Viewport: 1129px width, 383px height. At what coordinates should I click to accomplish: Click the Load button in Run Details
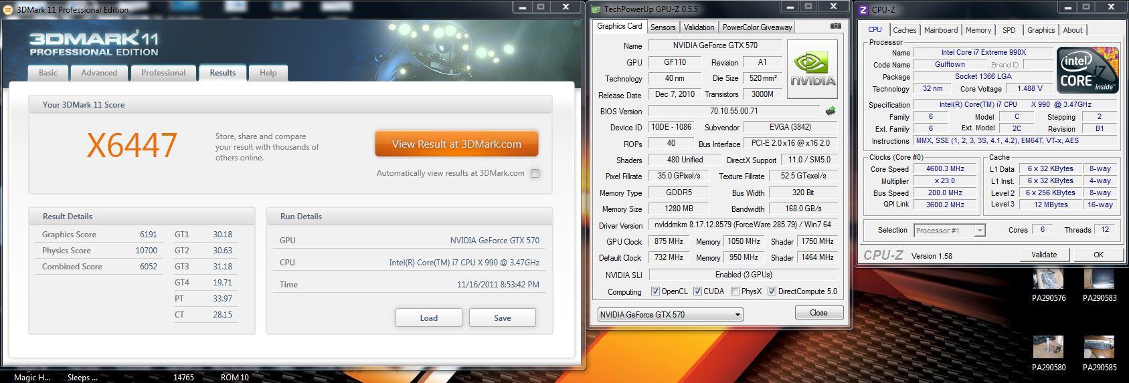(428, 317)
